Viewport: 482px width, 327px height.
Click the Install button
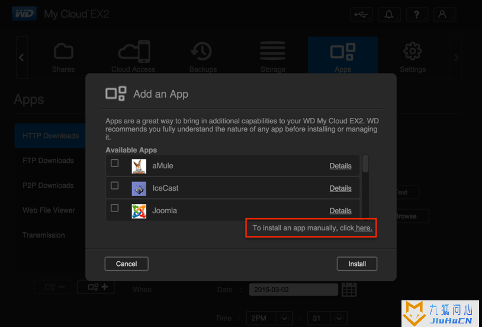(x=357, y=264)
